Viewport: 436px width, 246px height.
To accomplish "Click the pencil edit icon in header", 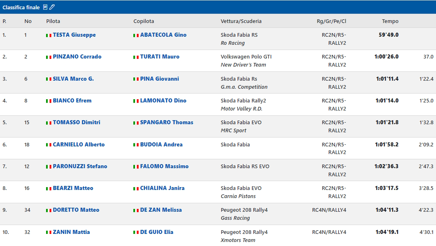I will [x=52, y=7].
